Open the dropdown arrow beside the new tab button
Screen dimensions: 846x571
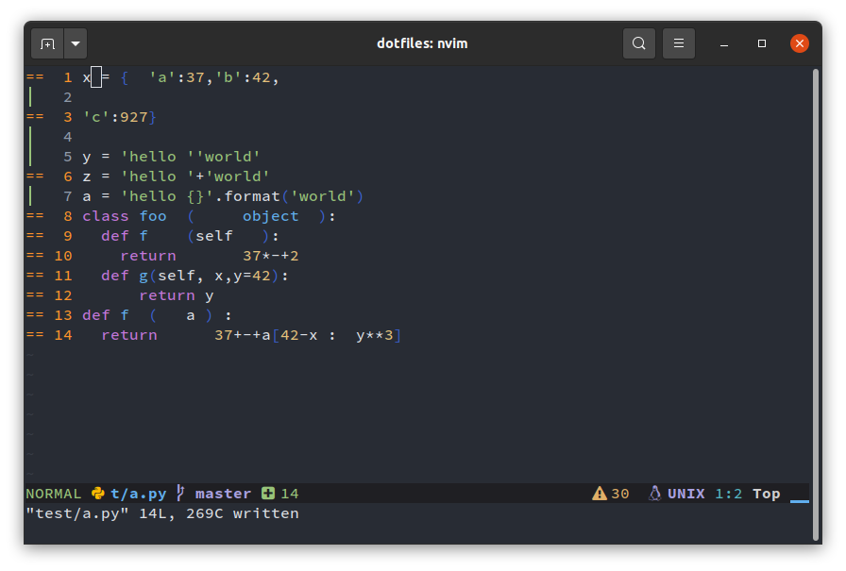(75, 42)
